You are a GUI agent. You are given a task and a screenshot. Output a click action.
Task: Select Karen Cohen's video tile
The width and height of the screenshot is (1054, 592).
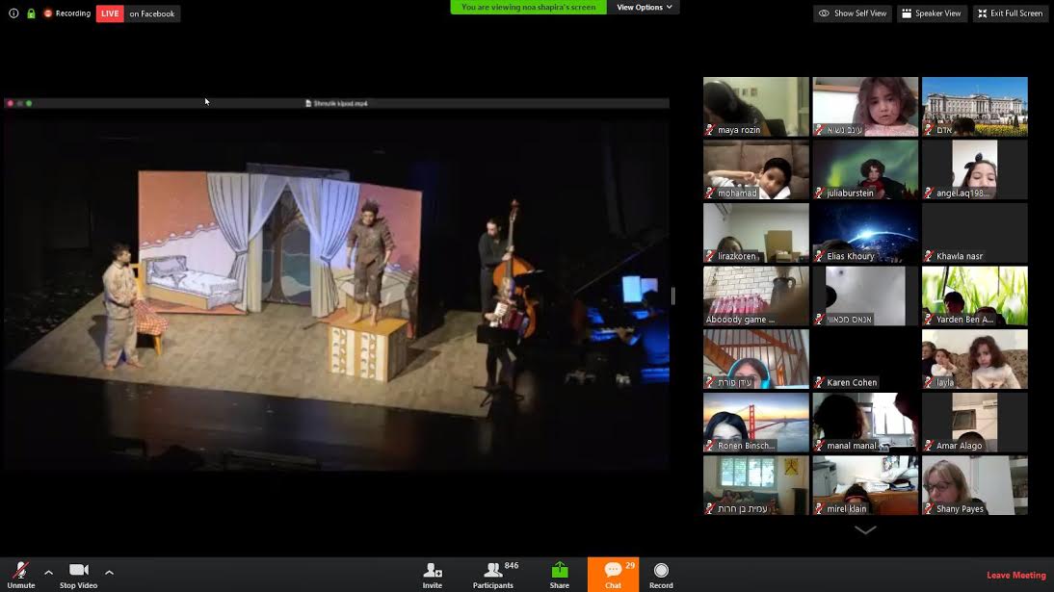(865, 359)
